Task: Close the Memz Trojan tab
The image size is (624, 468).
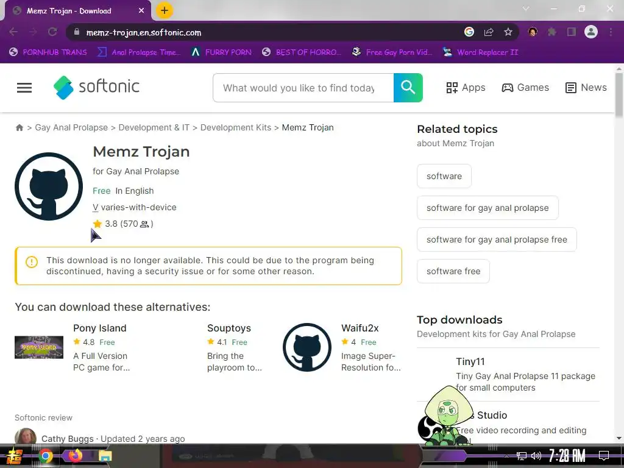Action: (141, 11)
